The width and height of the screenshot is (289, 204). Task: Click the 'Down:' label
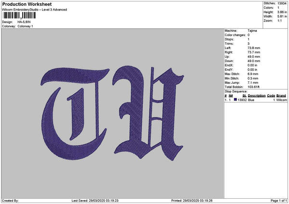point(229,61)
